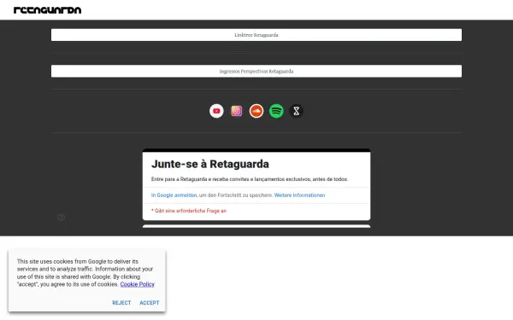This screenshot has width=513, height=320.
Task: Open the Weitere Informationen link
Action: coord(300,195)
